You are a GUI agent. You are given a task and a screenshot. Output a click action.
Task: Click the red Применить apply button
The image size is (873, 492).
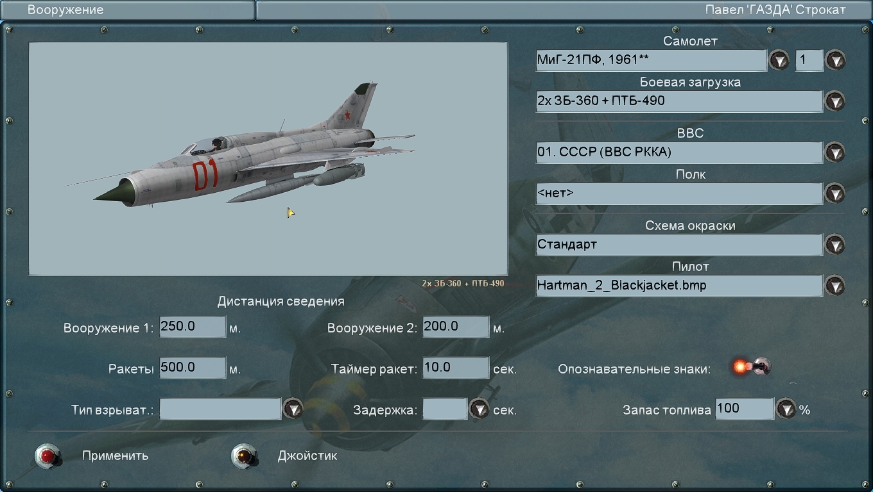click(x=48, y=455)
